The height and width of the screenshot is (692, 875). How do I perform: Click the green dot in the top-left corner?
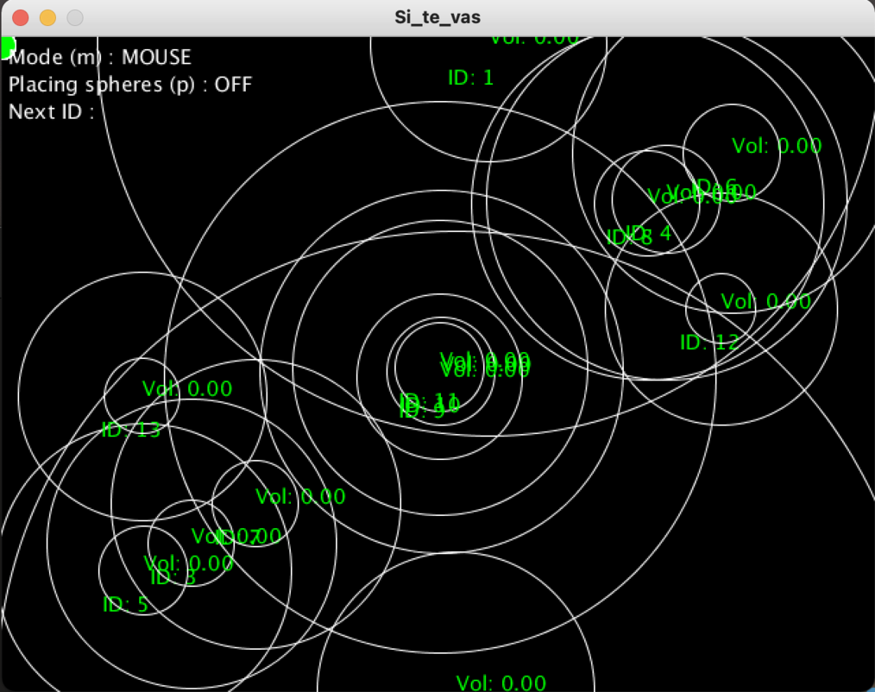[x=6, y=47]
